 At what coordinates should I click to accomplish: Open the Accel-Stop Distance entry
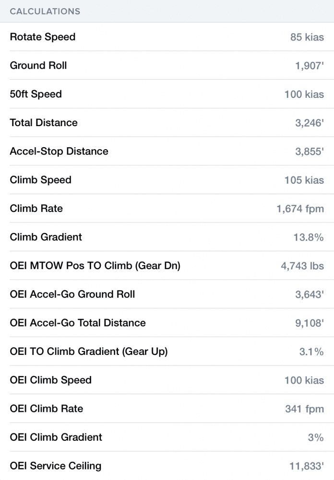[167, 152]
